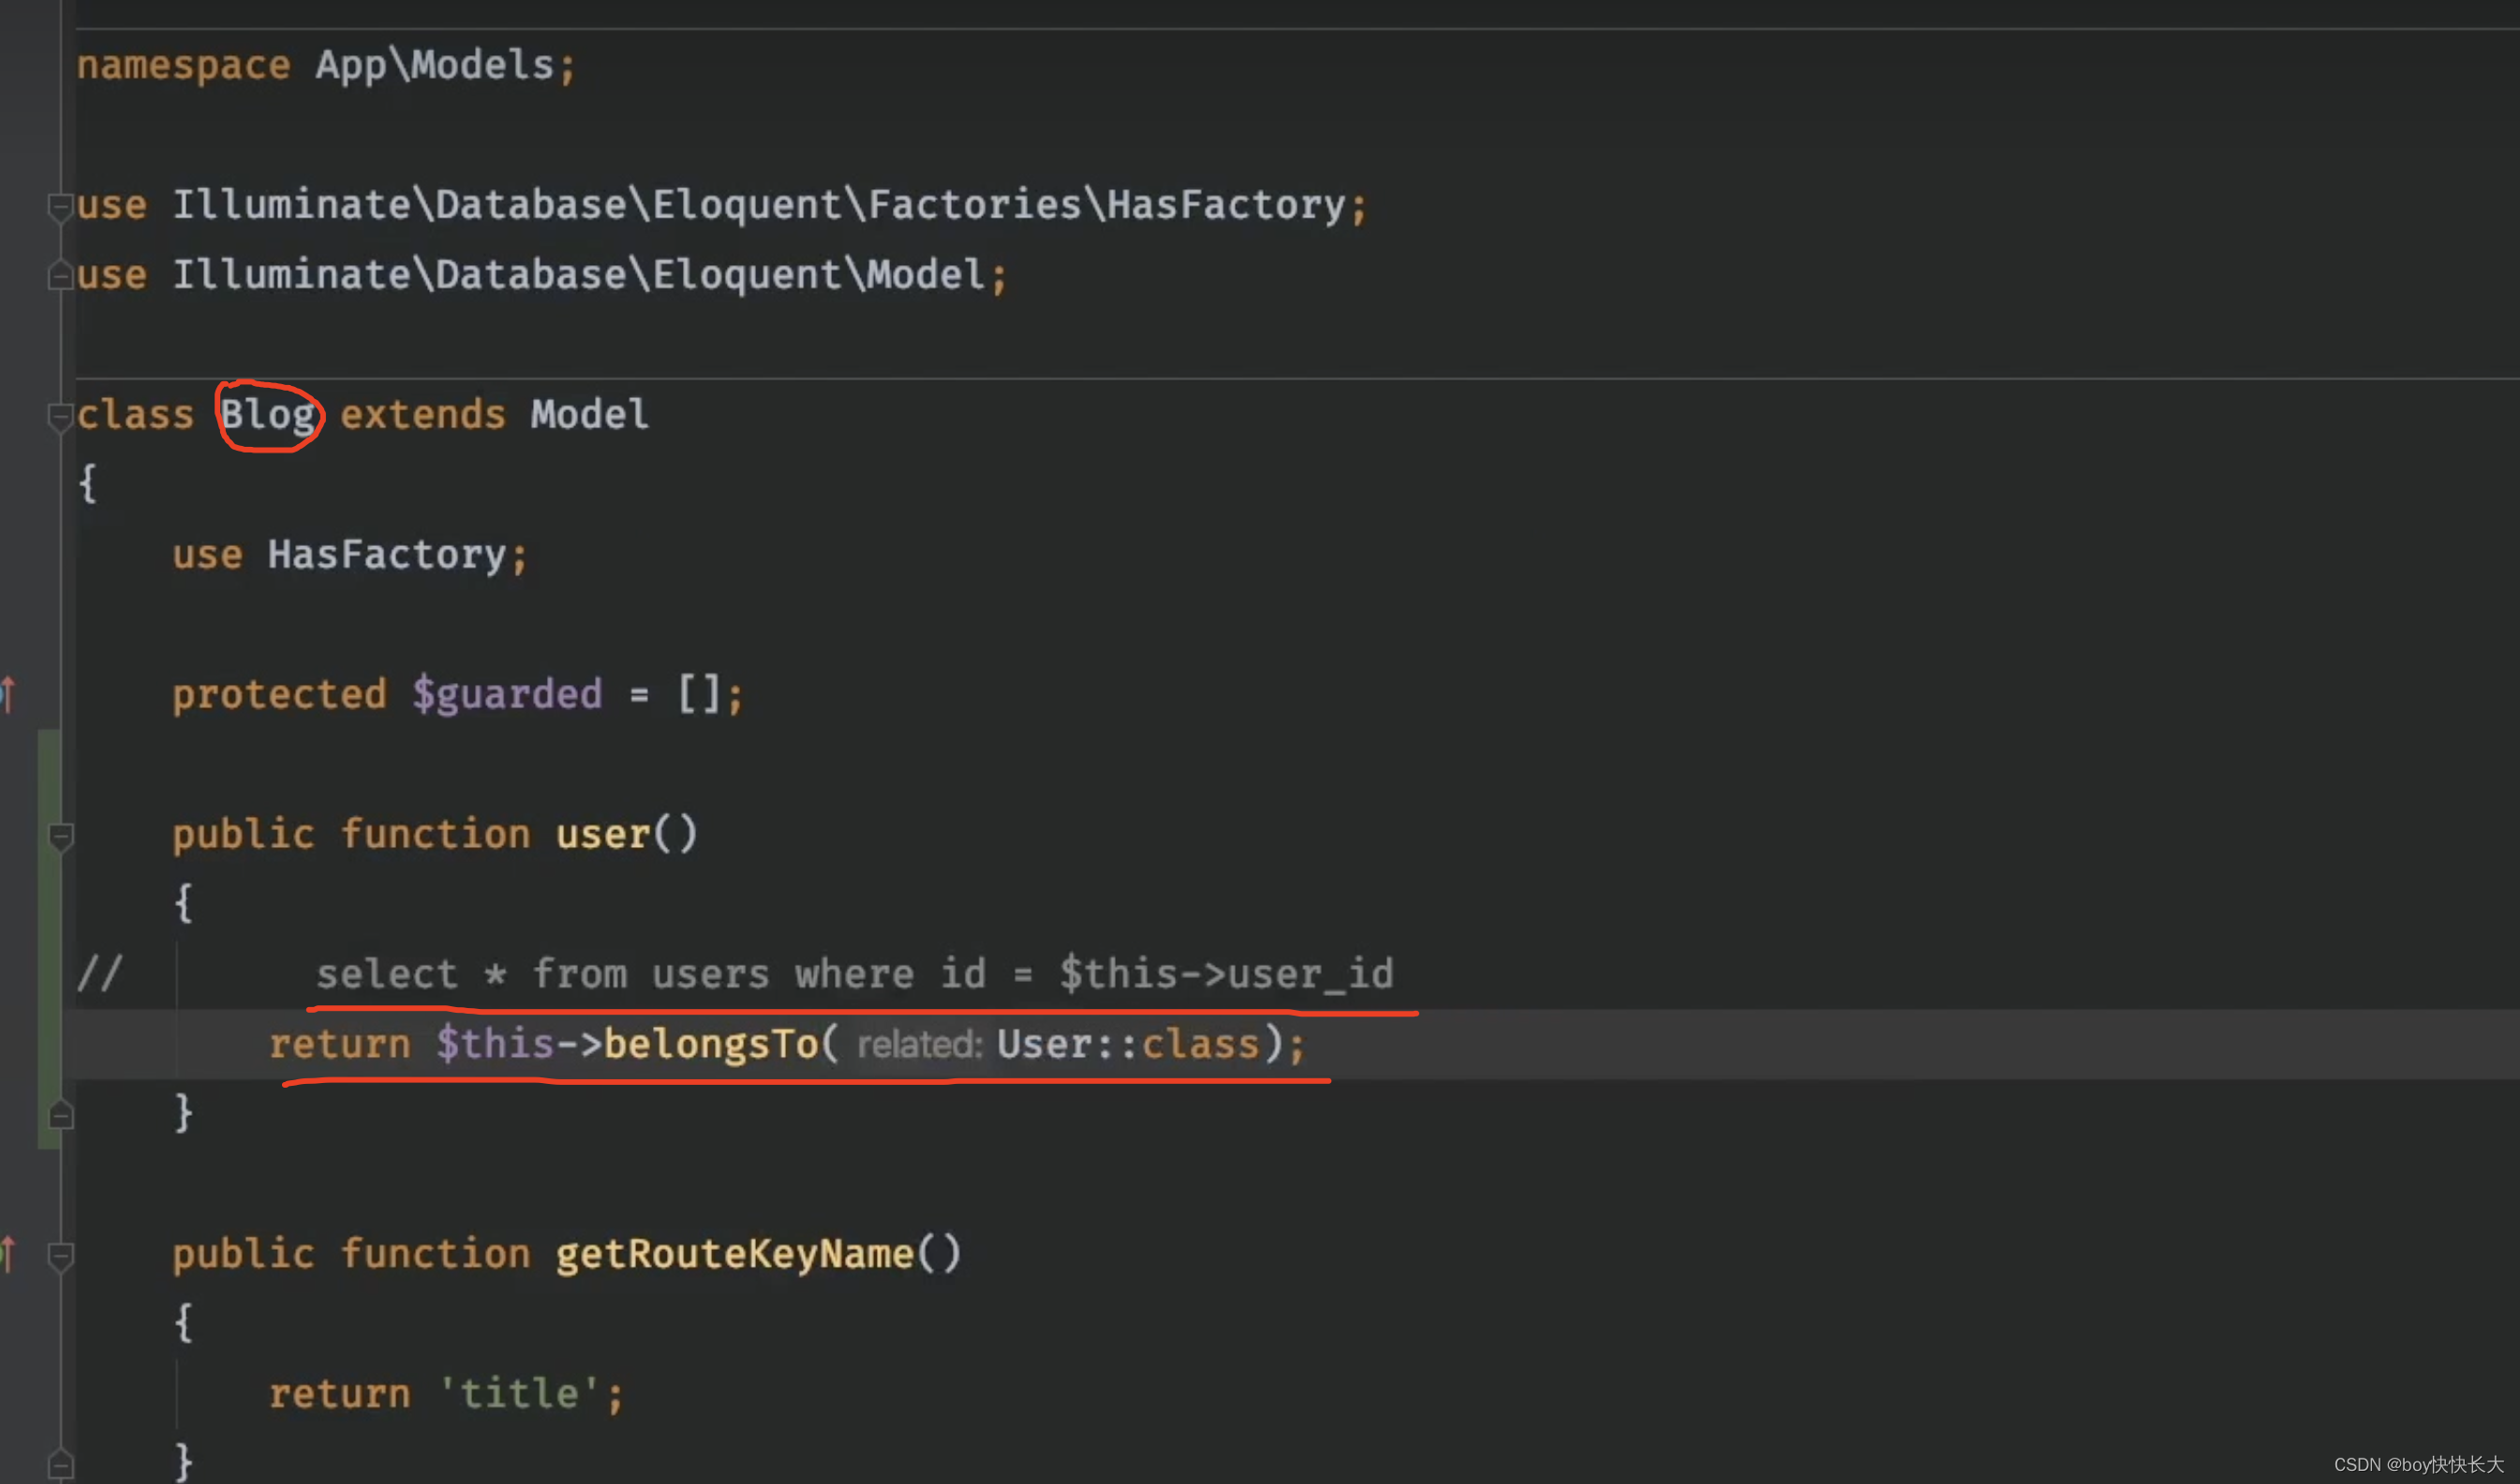Click the public keyword before function user
The height and width of the screenshot is (1484, 2520).
tap(243, 834)
